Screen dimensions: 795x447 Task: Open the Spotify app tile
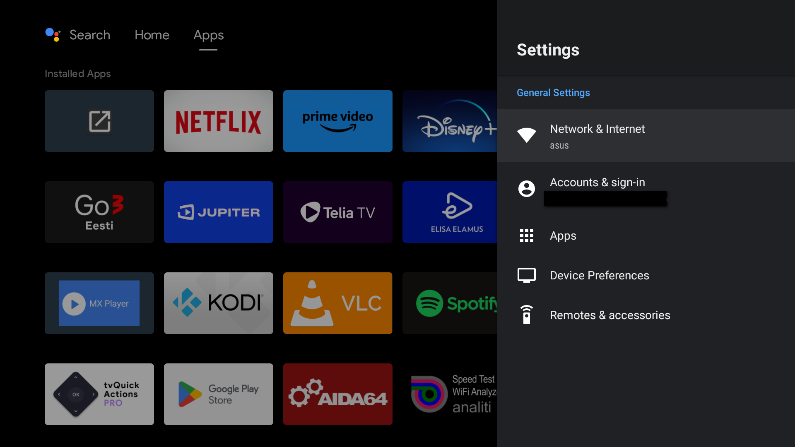pos(450,303)
